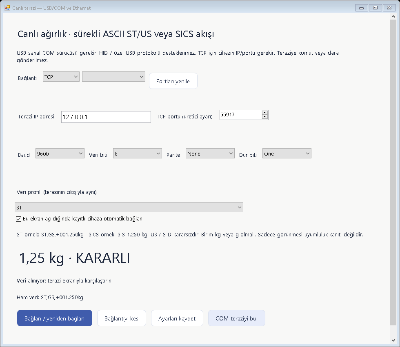Click the app icon in title bar
400x347 pixels.
pyautogui.click(x=7, y=8)
